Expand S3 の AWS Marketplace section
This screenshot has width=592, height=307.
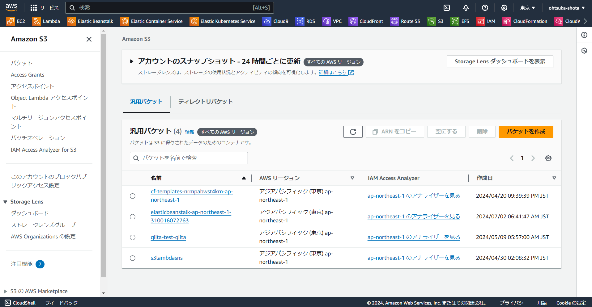tap(5, 291)
